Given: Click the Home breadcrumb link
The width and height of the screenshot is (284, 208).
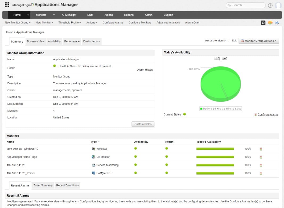Looking at the screenshot, I should (x=10, y=32).
